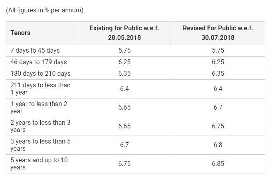
Task: Click the existing 6.4 rate value
Action: 124,89
